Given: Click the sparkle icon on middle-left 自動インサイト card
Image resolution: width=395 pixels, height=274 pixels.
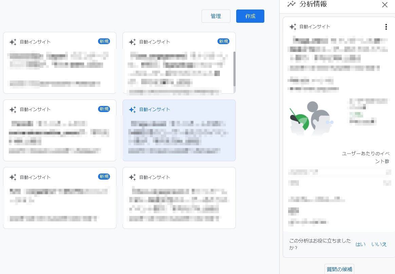Looking at the screenshot, I should (x=13, y=109).
